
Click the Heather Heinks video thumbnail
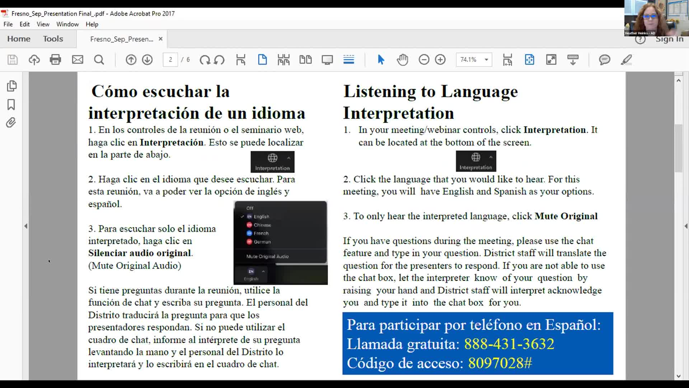[x=656, y=18]
